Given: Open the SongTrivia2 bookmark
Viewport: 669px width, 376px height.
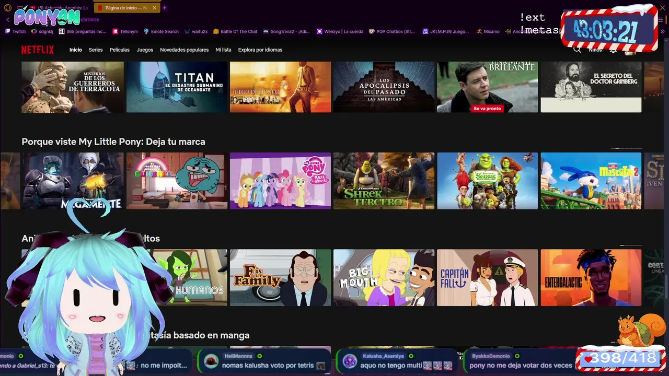Looking at the screenshot, I should coord(286,31).
